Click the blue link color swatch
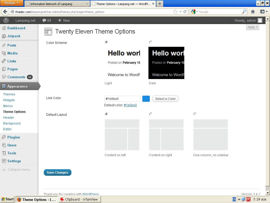Viewport: 270px width, 203px height. pos(146,99)
